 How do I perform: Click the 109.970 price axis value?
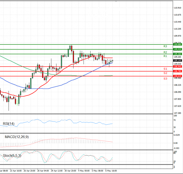click(178, 36)
